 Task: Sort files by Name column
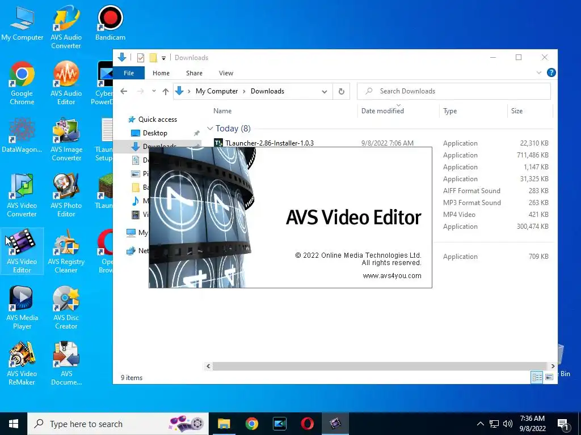point(222,111)
